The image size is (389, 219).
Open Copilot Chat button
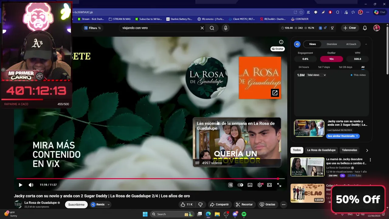[379, 12]
